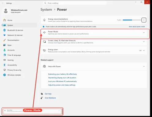Expand Screen, sleep & hibernate timeouts chevron
The width and height of the screenshot is (152, 117).
144,41
